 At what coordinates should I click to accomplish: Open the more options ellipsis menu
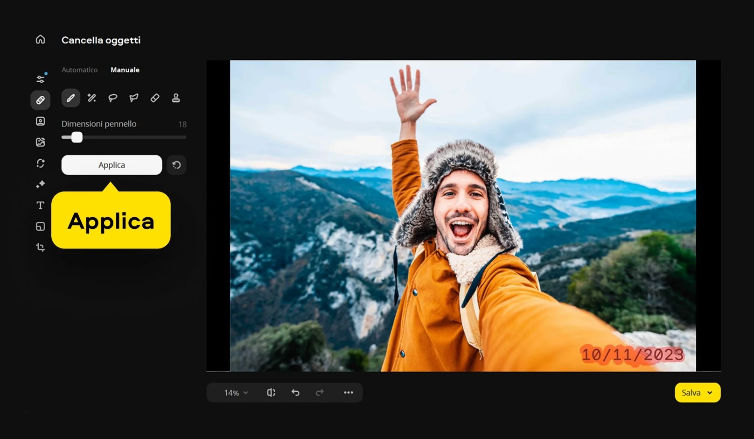pyautogui.click(x=349, y=392)
